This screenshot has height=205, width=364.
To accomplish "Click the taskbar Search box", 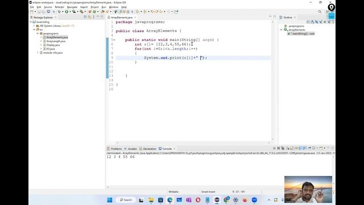I will tap(126, 200).
